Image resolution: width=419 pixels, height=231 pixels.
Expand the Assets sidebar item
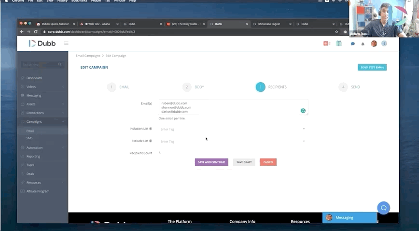point(42,104)
